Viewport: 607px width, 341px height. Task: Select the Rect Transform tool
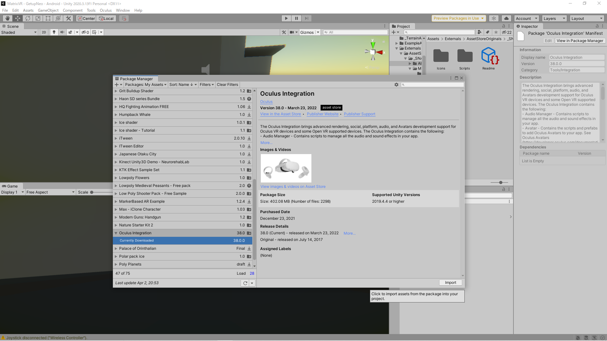(x=48, y=18)
